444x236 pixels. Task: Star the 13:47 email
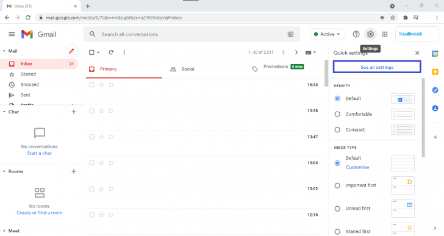(x=101, y=137)
